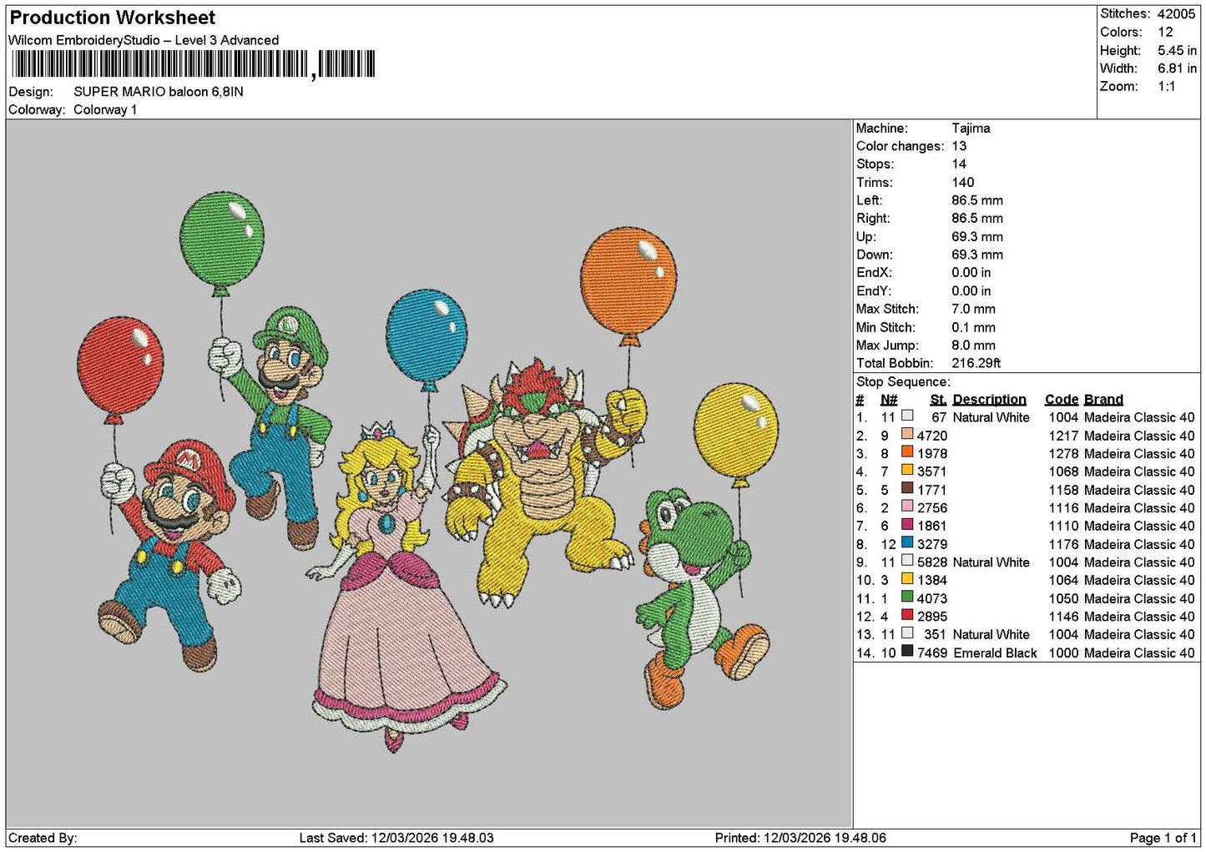Image resolution: width=1206 pixels, height=852 pixels.
Task: Click the Wilcom EmbroideryStudio Level 3 Advanced line
Action: pos(144,40)
